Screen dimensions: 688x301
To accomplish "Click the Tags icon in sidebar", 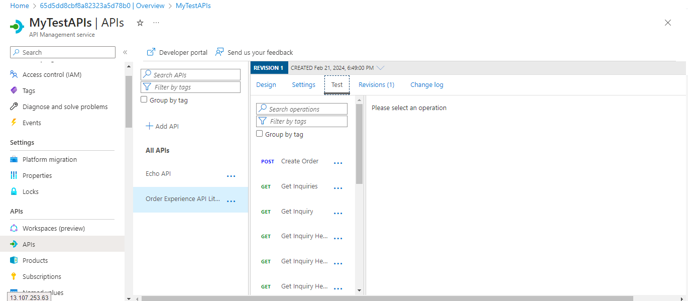I will coord(14,90).
